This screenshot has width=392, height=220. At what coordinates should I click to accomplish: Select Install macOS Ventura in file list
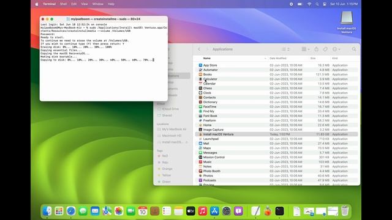[x=276, y=134]
